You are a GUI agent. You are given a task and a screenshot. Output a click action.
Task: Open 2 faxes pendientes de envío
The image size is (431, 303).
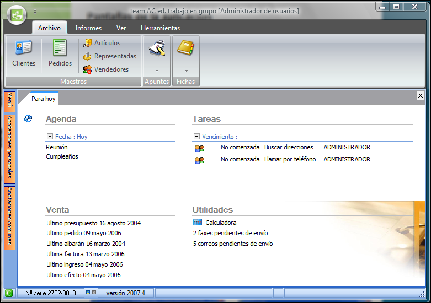[230, 233]
